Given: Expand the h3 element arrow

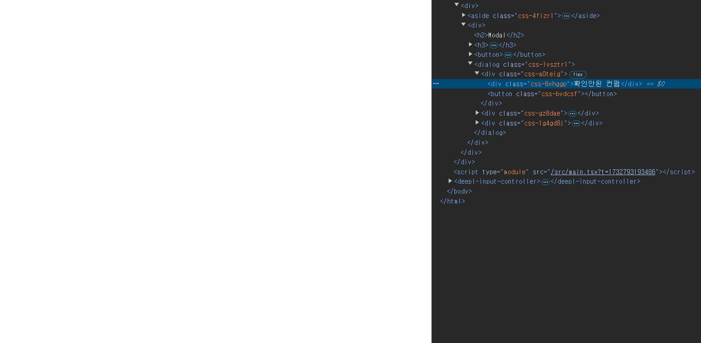Looking at the screenshot, I should pos(470,44).
